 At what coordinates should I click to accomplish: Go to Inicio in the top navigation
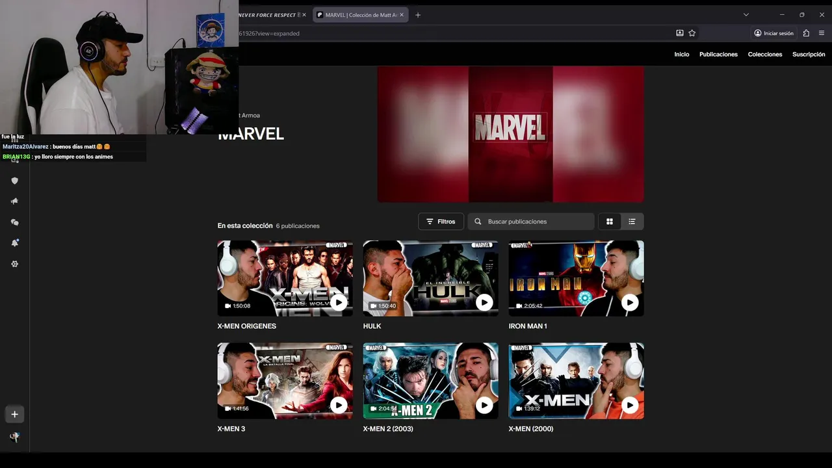tap(682, 55)
